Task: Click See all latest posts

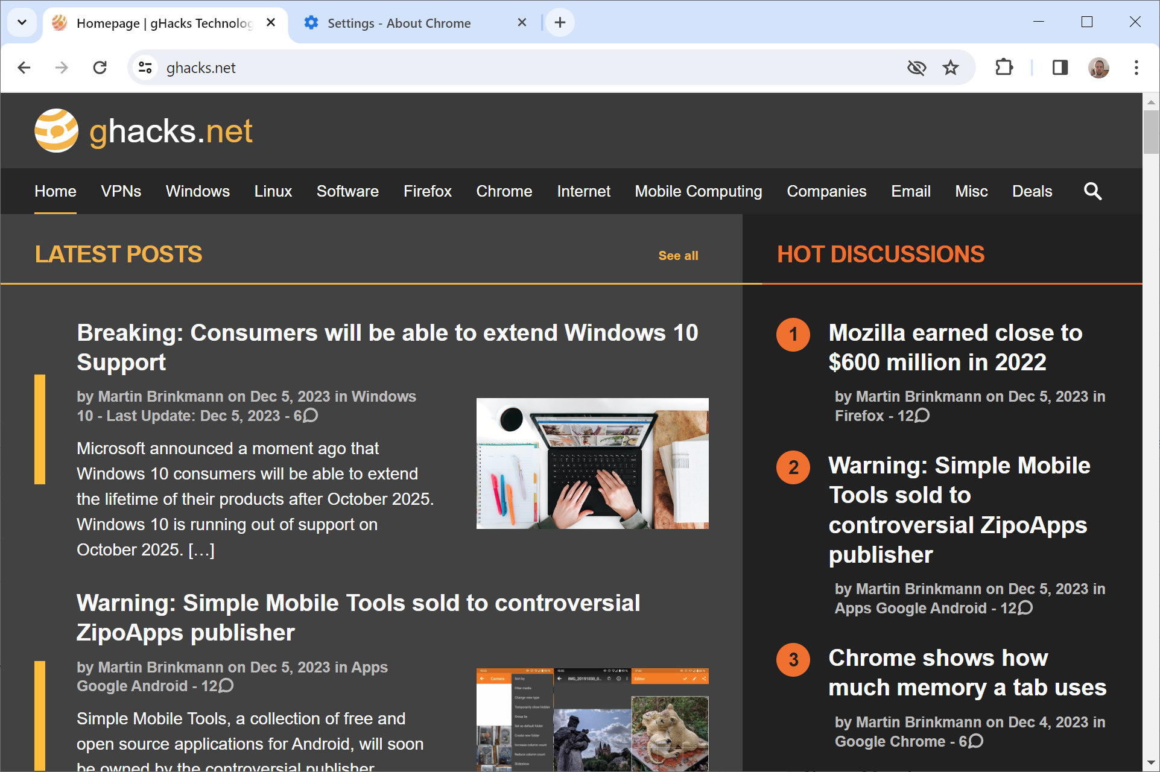Action: (679, 256)
